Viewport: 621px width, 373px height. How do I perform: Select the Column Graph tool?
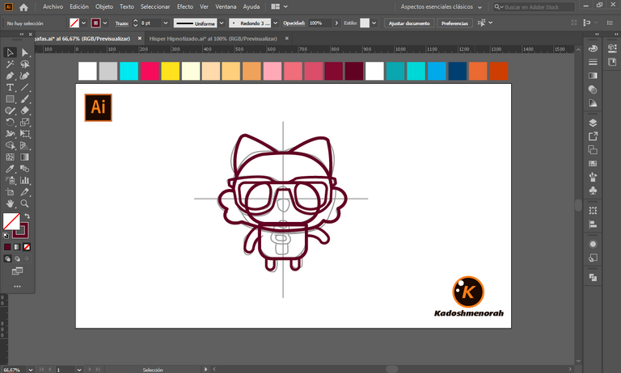tap(24, 180)
